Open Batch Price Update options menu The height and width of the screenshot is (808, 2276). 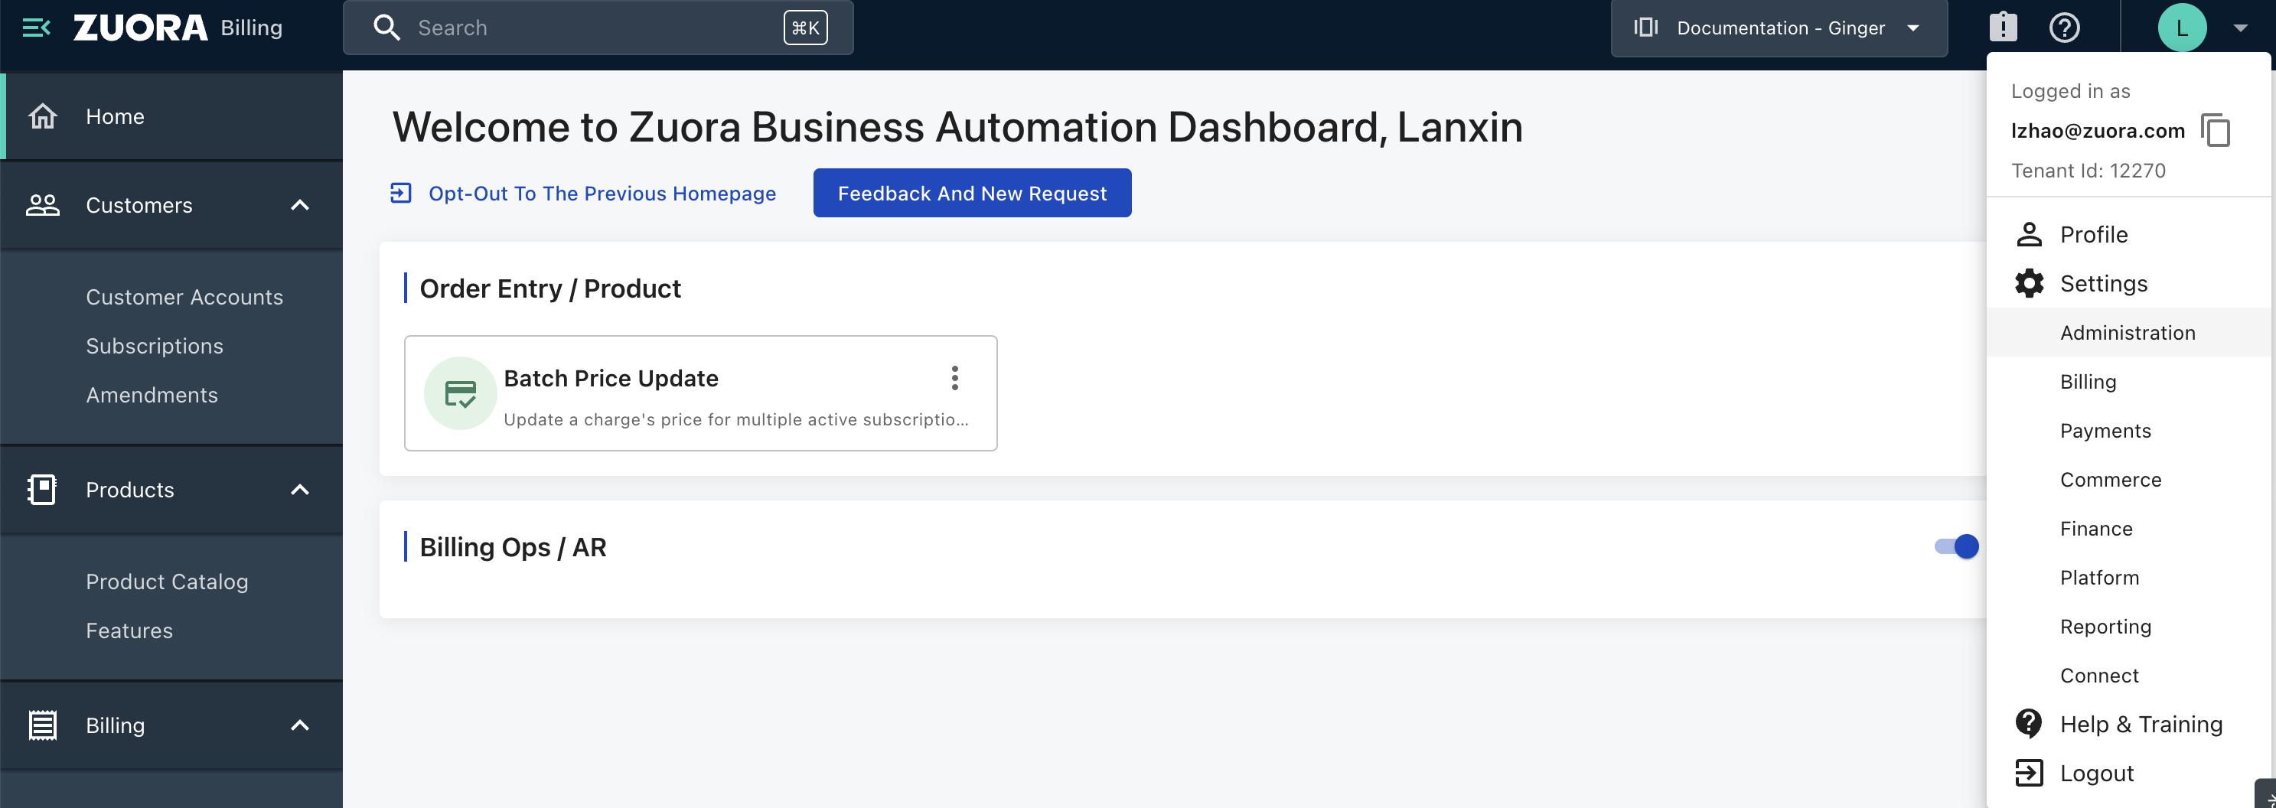coord(954,378)
